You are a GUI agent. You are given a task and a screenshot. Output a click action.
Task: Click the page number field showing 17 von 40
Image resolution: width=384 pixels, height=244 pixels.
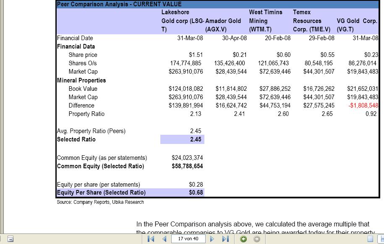click(x=188, y=239)
